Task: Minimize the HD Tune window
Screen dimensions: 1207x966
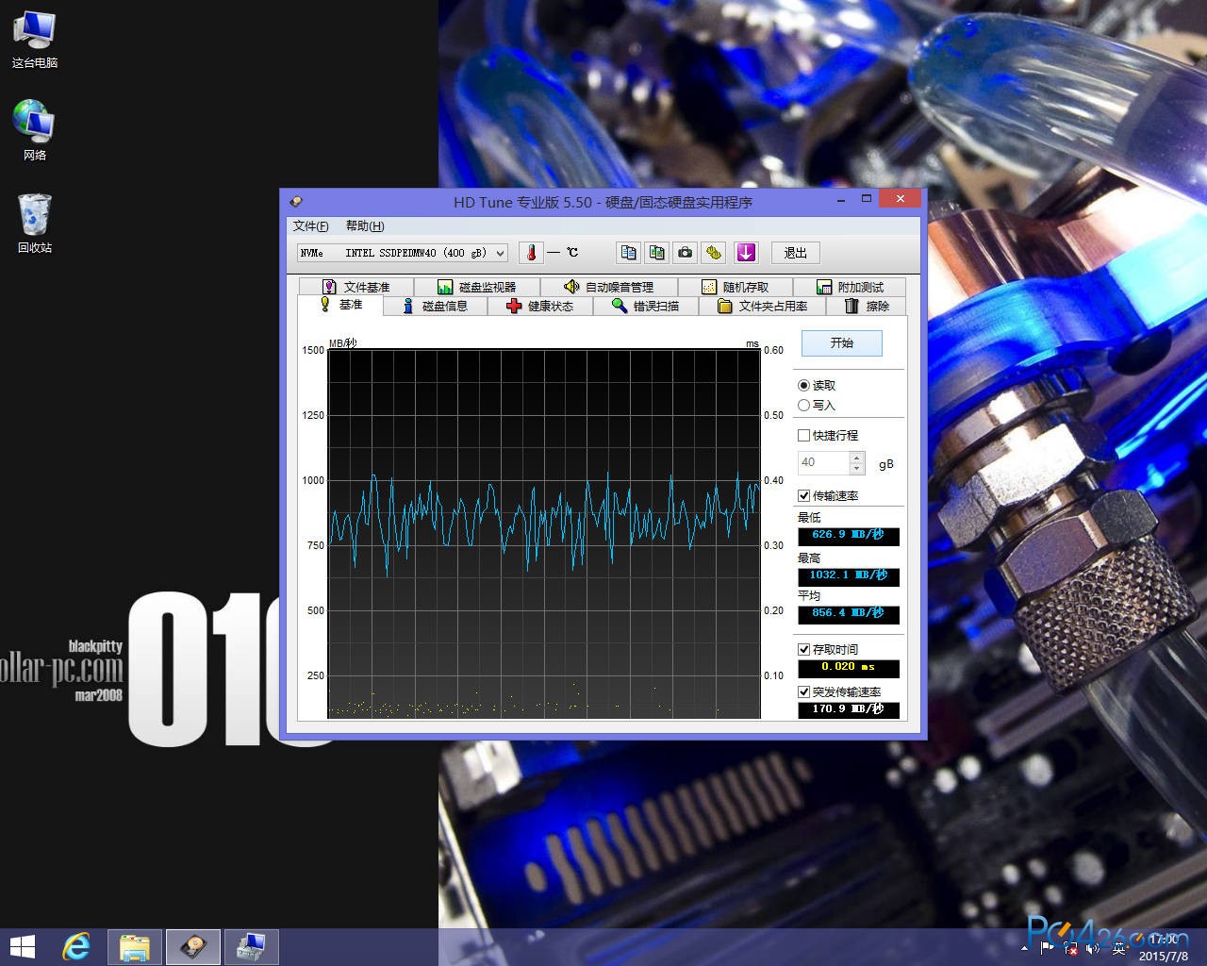Action: pyautogui.click(x=841, y=198)
